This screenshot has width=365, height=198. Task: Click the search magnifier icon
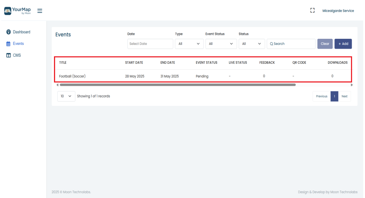coord(271,44)
